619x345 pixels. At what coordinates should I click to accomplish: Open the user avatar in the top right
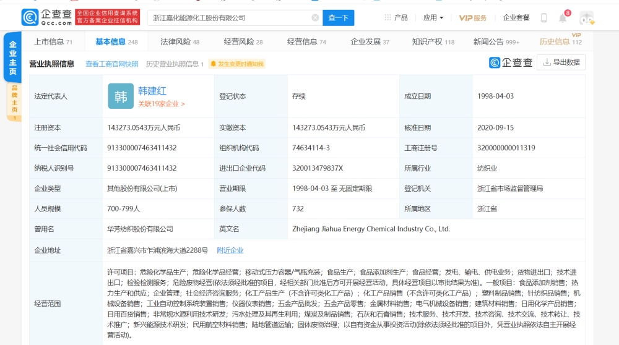[x=586, y=18]
